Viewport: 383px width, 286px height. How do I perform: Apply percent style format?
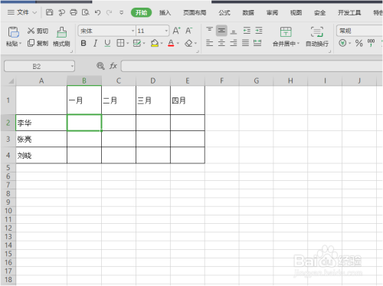pyautogui.click(x=358, y=43)
